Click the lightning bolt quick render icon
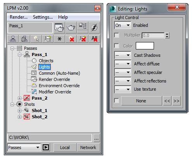Image resolution: width=192 pixels, height=158 pixels. tap(94, 28)
